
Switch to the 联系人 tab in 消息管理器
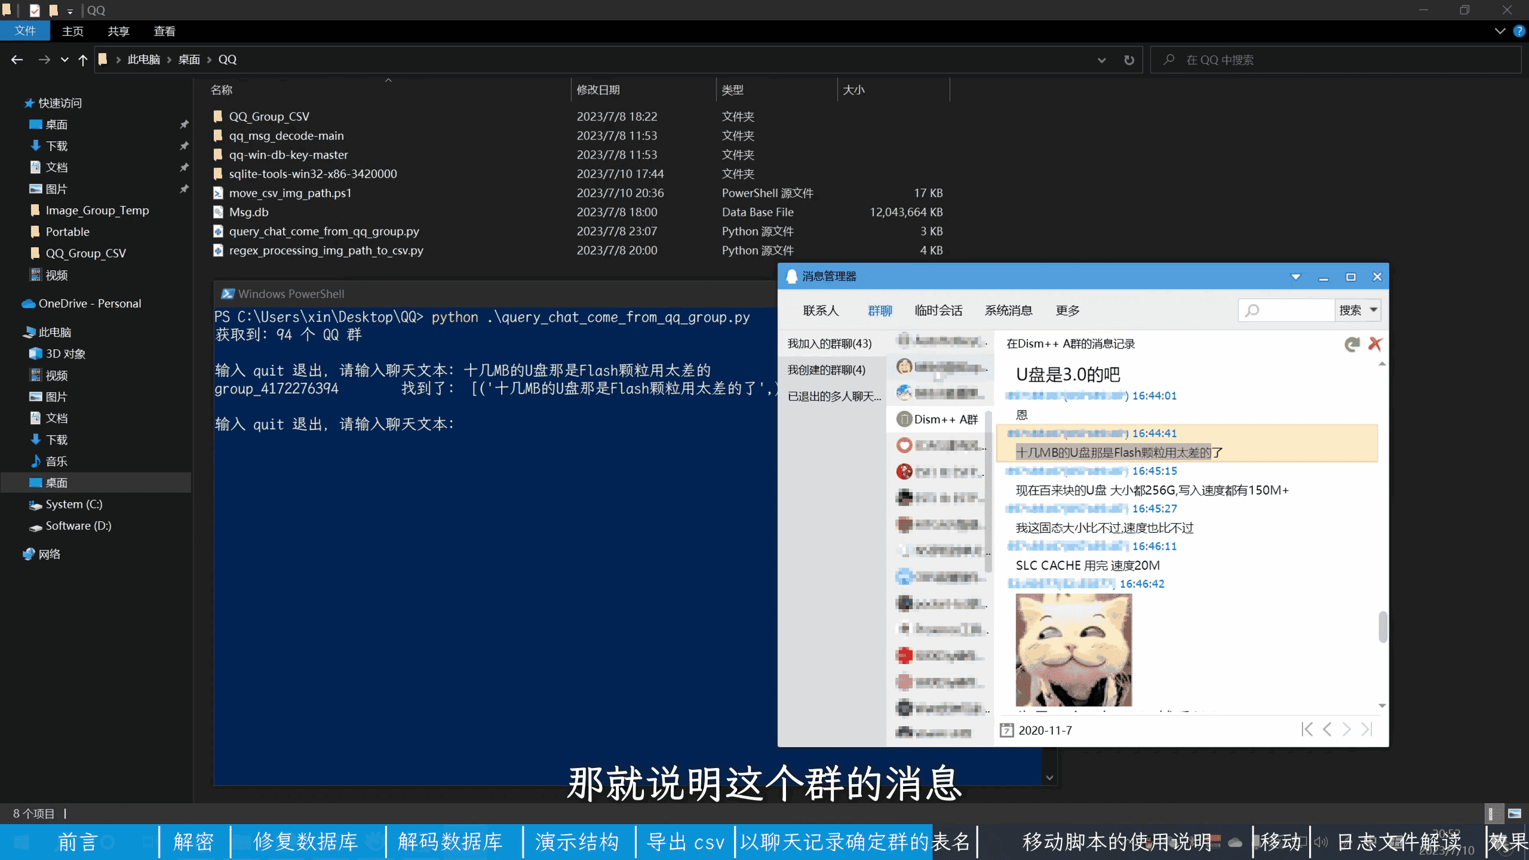coord(822,310)
